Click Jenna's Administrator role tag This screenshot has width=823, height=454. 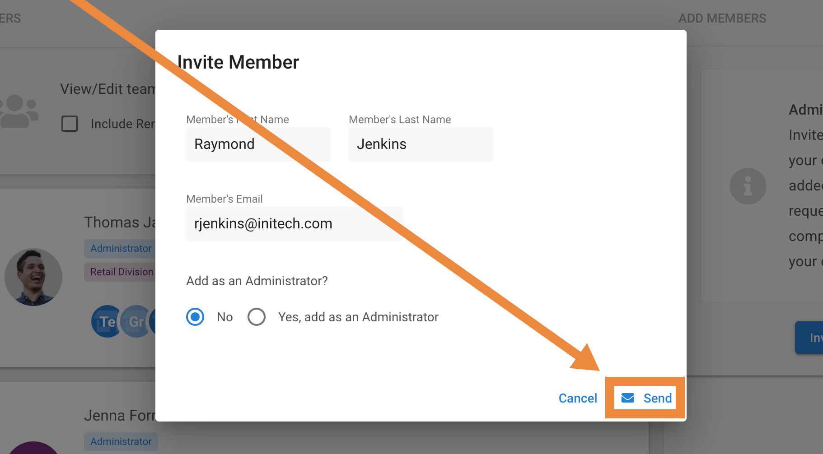[x=121, y=441]
